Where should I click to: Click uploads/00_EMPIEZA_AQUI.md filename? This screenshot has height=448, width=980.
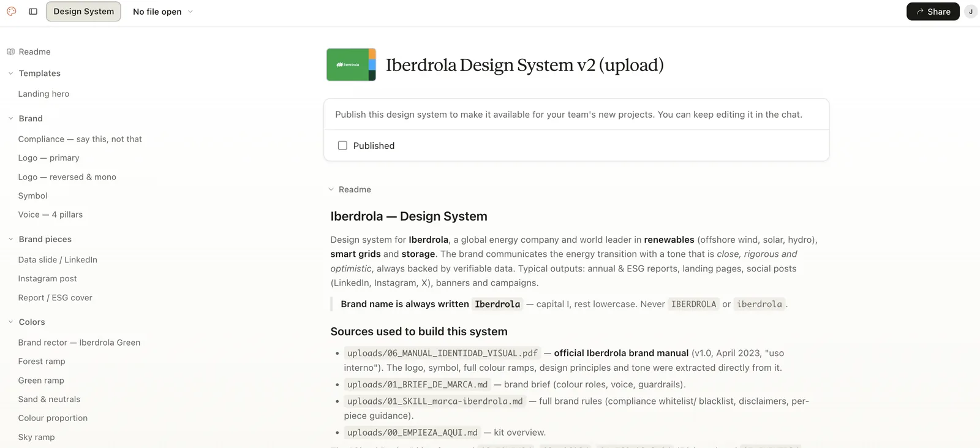point(412,432)
